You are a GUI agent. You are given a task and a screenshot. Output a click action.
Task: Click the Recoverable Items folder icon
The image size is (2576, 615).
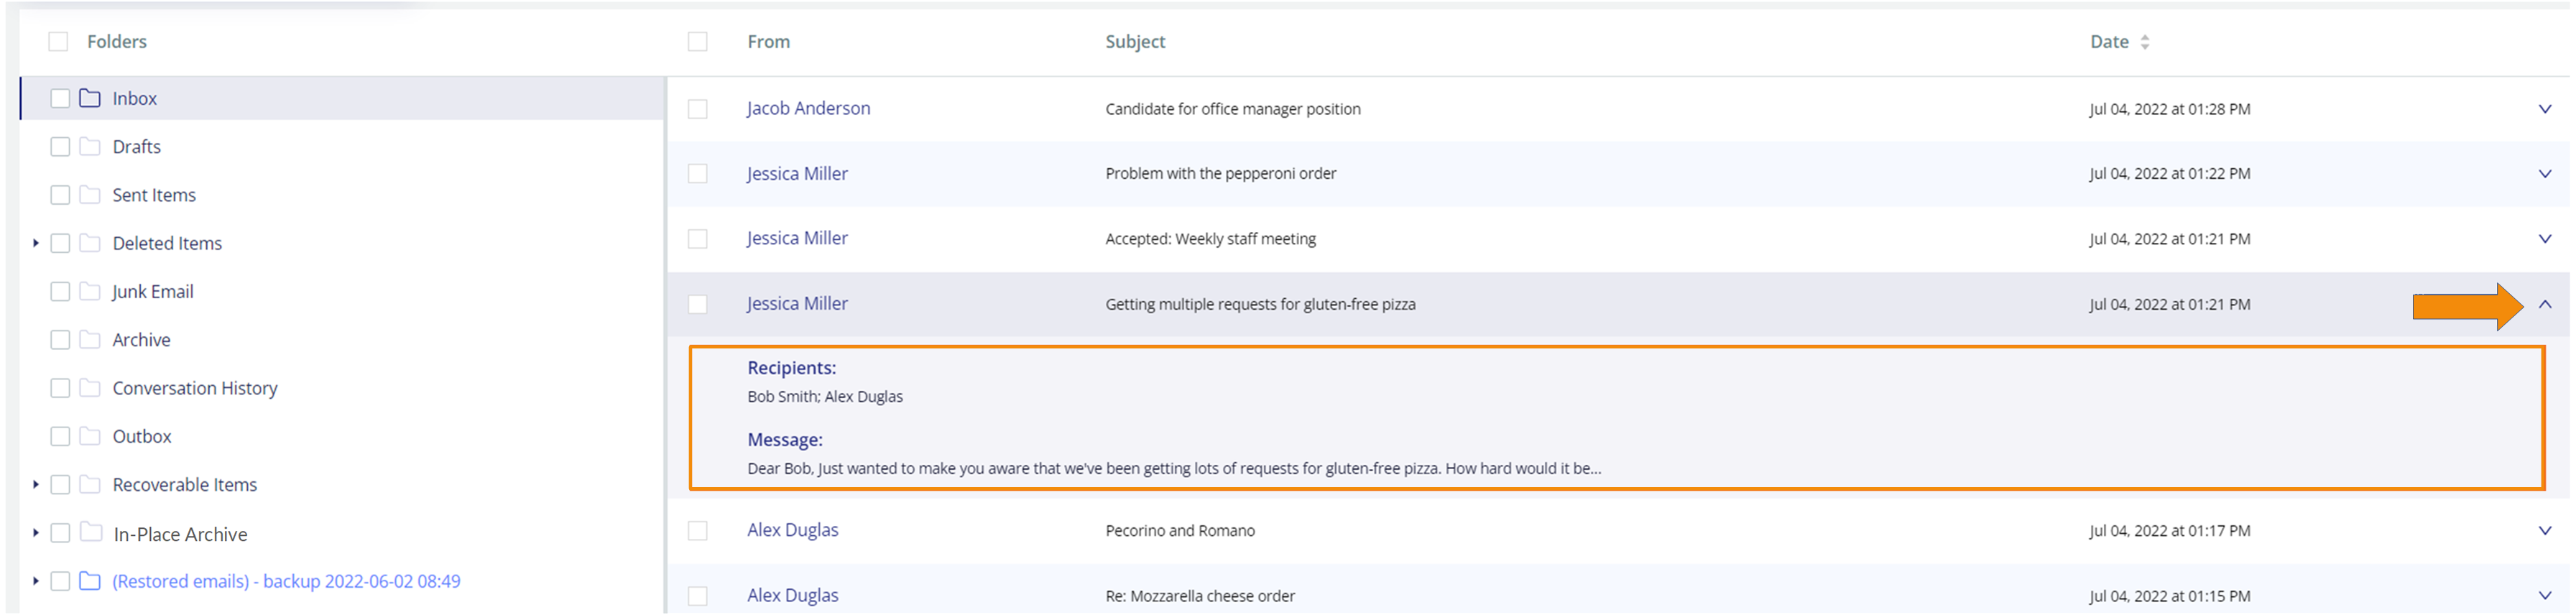[90, 484]
